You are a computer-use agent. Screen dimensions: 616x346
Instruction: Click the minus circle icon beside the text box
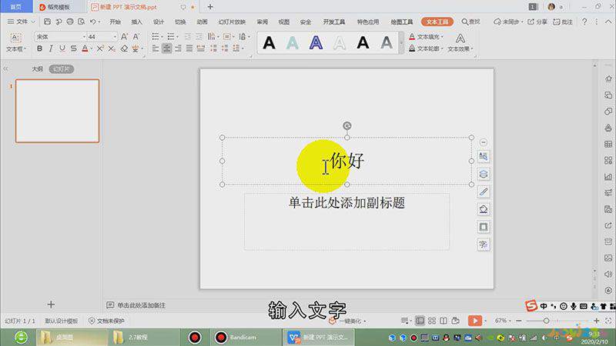point(484,142)
